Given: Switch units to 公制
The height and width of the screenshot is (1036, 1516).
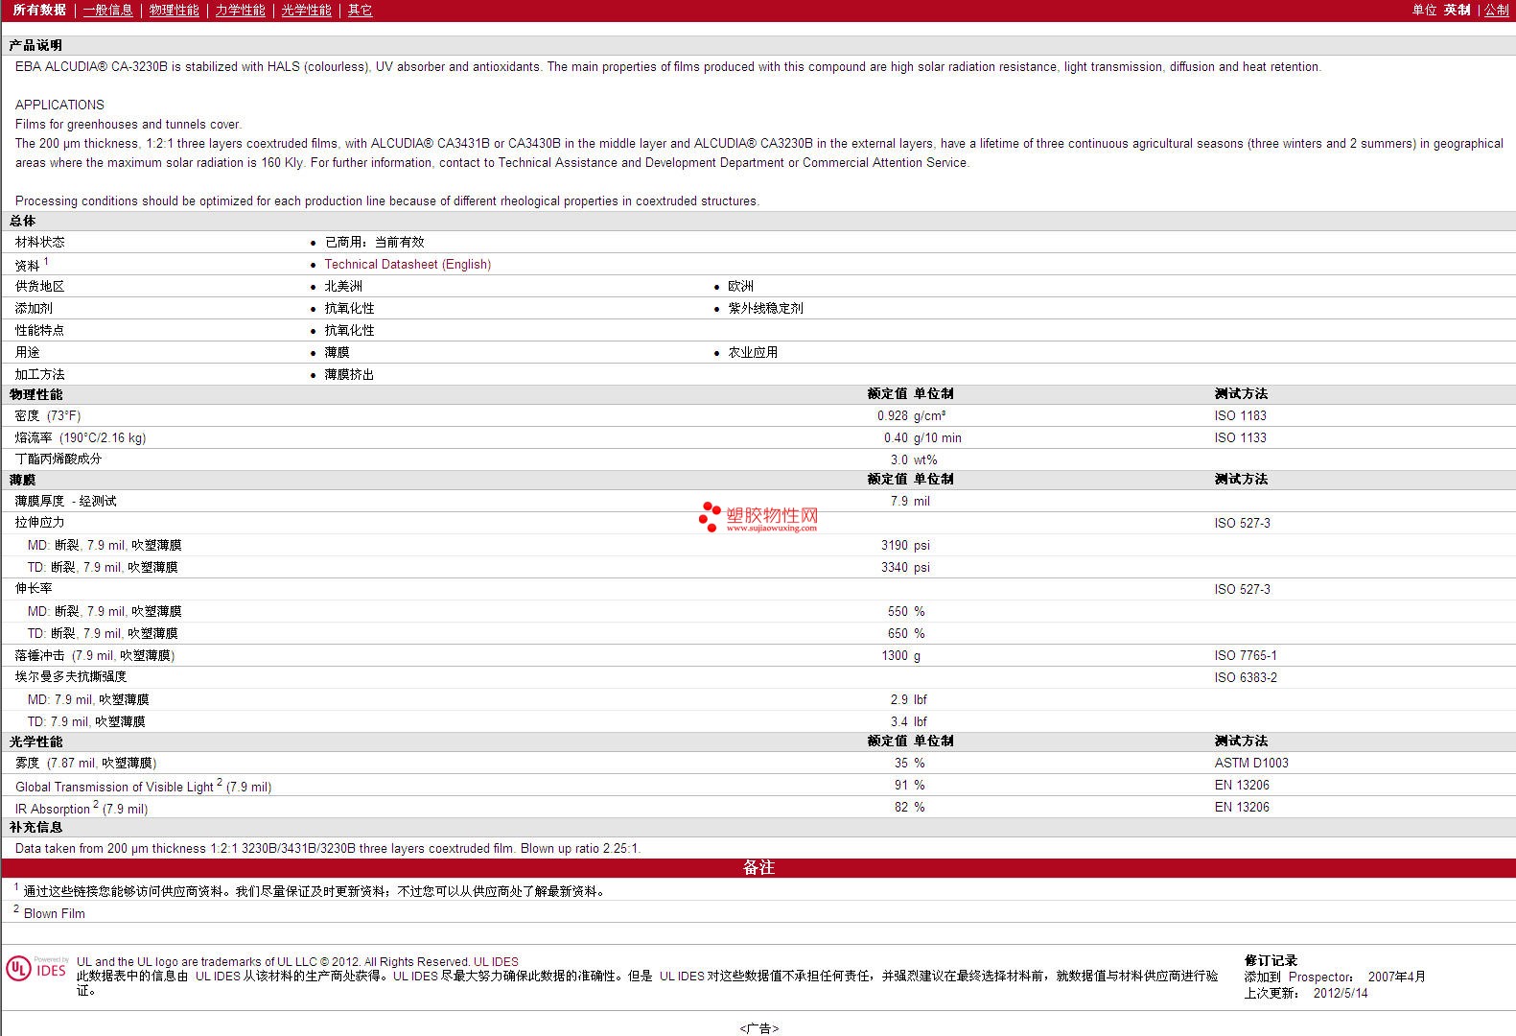Looking at the screenshot, I should 1496,10.
